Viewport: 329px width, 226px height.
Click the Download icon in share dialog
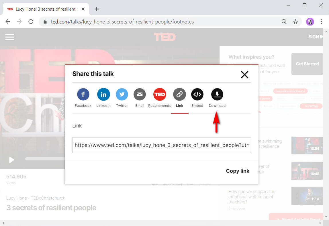coord(217,94)
